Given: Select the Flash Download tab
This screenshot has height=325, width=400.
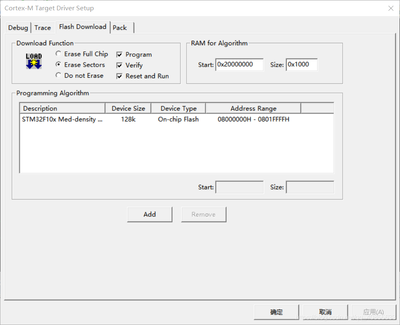Looking at the screenshot, I should pos(83,27).
